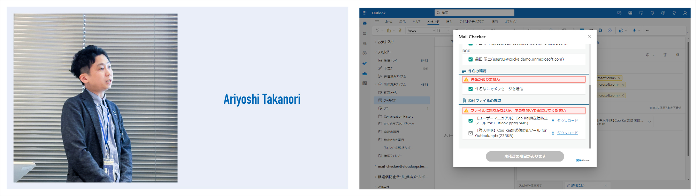Open the Outlook app launcher grid
697x196 pixels.
[x=365, y=13]
